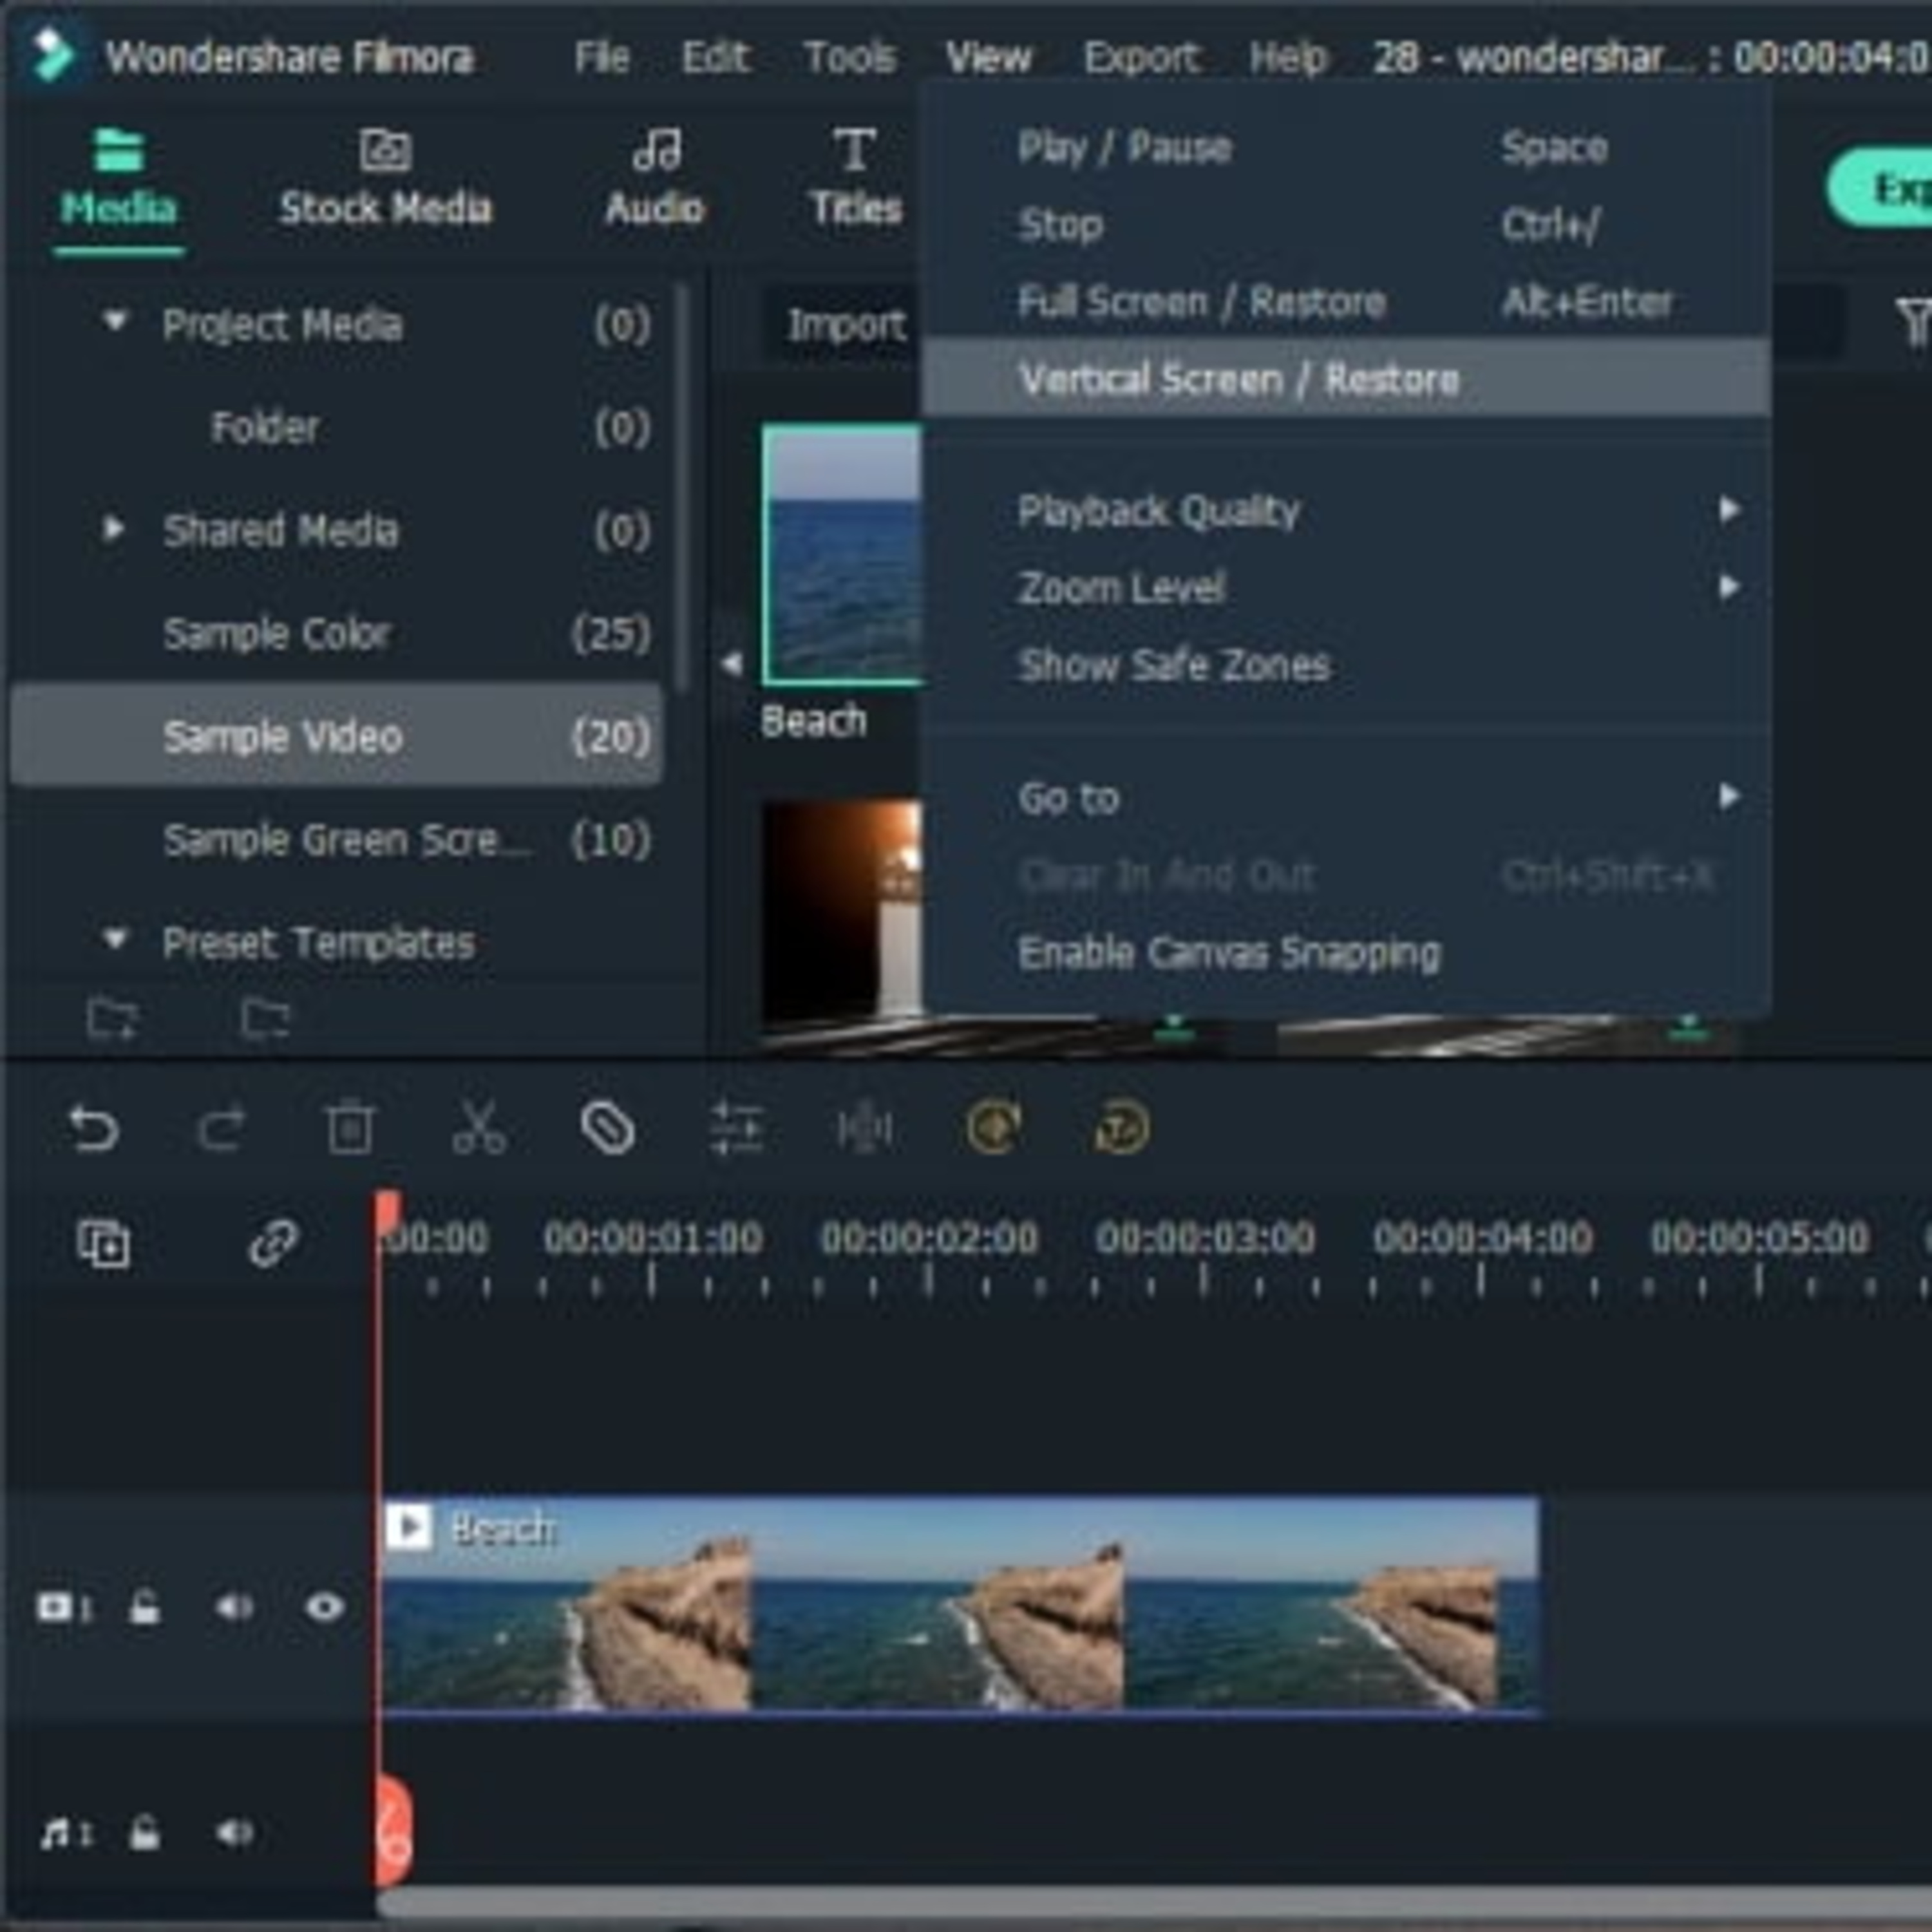Click the Delete trash icon
Viewport: 1932px width, 1932px height.
pyautogui.click(x=350, y=1129)
